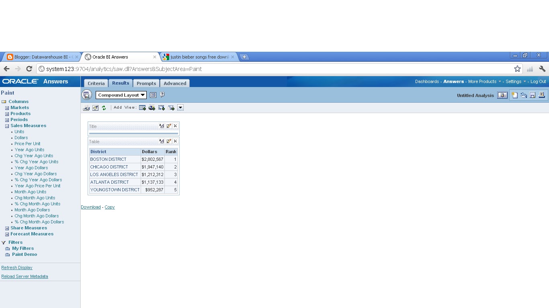Click the Copy link below the table
Image resolution: width=549 pixels, height=308 pixels.
click(110, 207)
